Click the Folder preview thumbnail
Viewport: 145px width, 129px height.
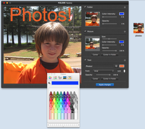click(92, 19)
